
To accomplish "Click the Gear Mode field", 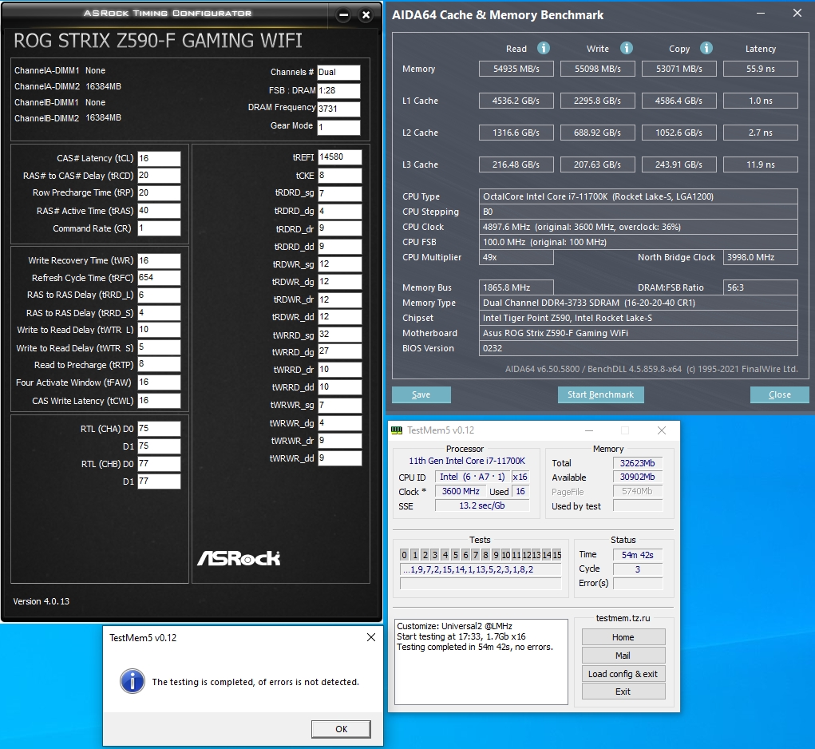I will pyautogui.click(x=338, y=127).
